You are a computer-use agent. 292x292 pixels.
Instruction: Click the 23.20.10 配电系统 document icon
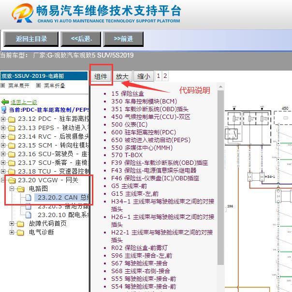click(x=29, y=215)
